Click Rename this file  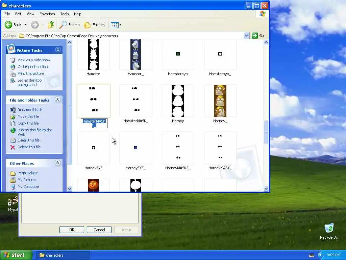pos(30,110)
